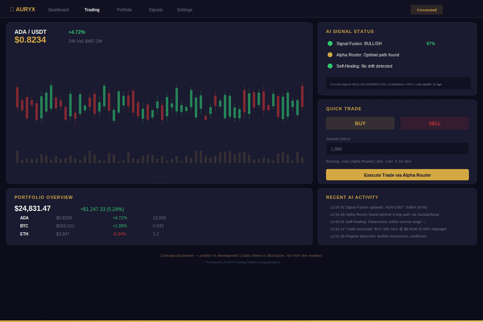Click the myprecious.io footer link

click(x=271, y=262)
